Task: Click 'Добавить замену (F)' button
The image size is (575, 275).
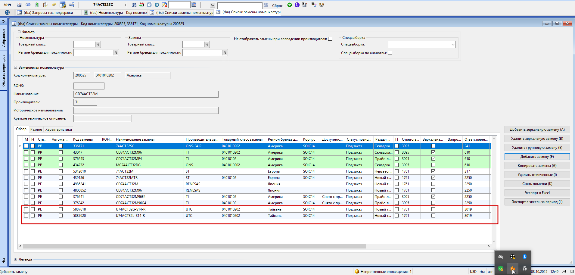Action: point(537,157)
